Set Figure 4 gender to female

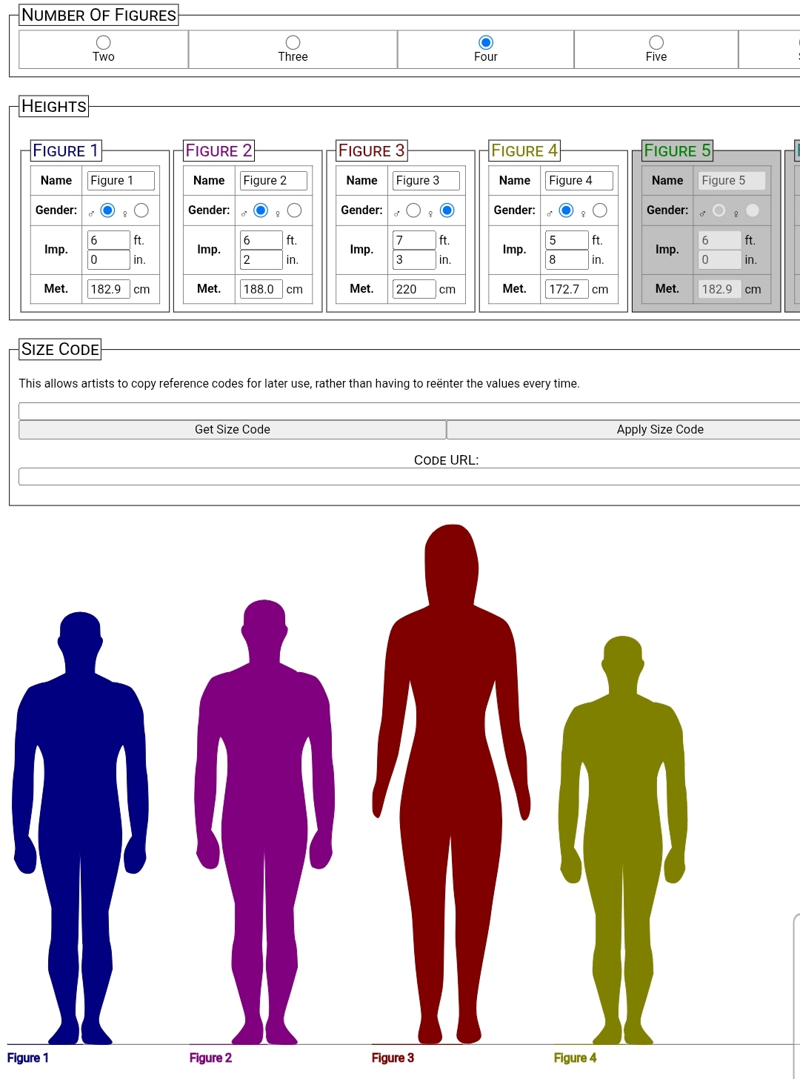(600, 210)
